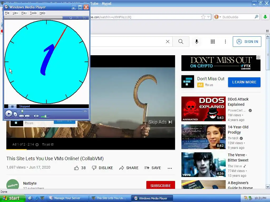270x202 pixels.
Task: Click the YouTube search magnifier button
Action: (x=181, y=42)
